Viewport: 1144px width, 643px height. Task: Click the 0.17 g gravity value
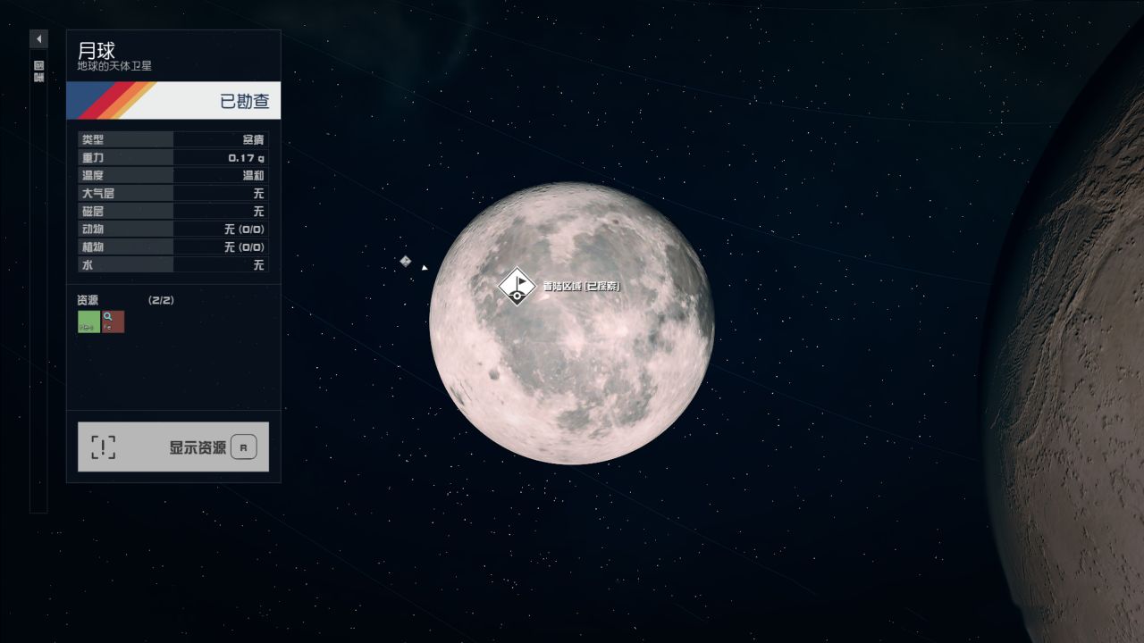click(246, 157)
